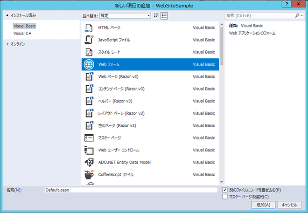Click the スタイル シート template icon
The height and width of the screenshot is (213, 308).
(x=89, y=52)
